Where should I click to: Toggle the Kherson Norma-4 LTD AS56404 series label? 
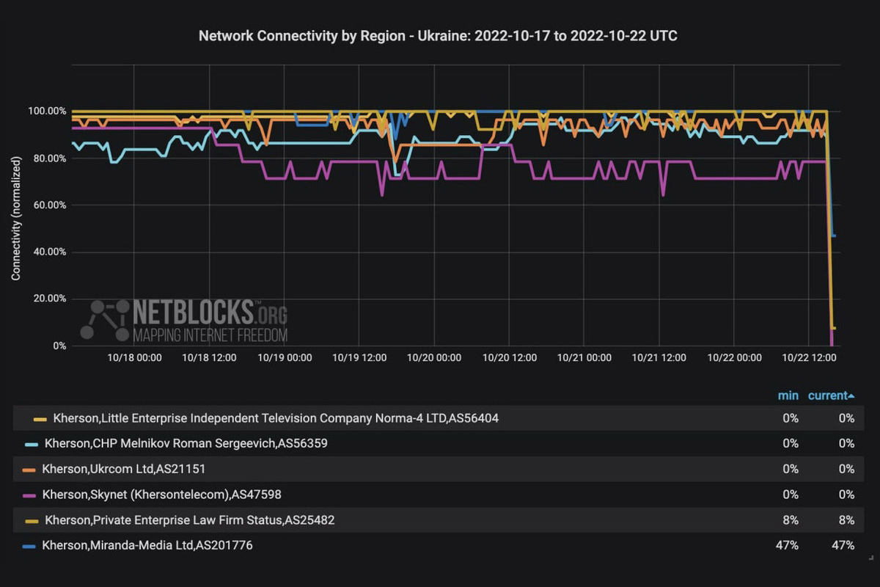276,418
